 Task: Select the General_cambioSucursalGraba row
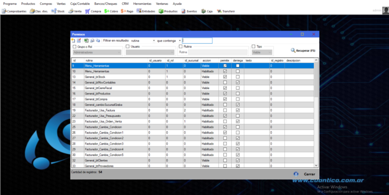click(x=193, y=105)
